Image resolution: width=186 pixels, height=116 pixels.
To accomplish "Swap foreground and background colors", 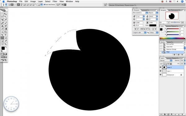I will coord(6,47).
